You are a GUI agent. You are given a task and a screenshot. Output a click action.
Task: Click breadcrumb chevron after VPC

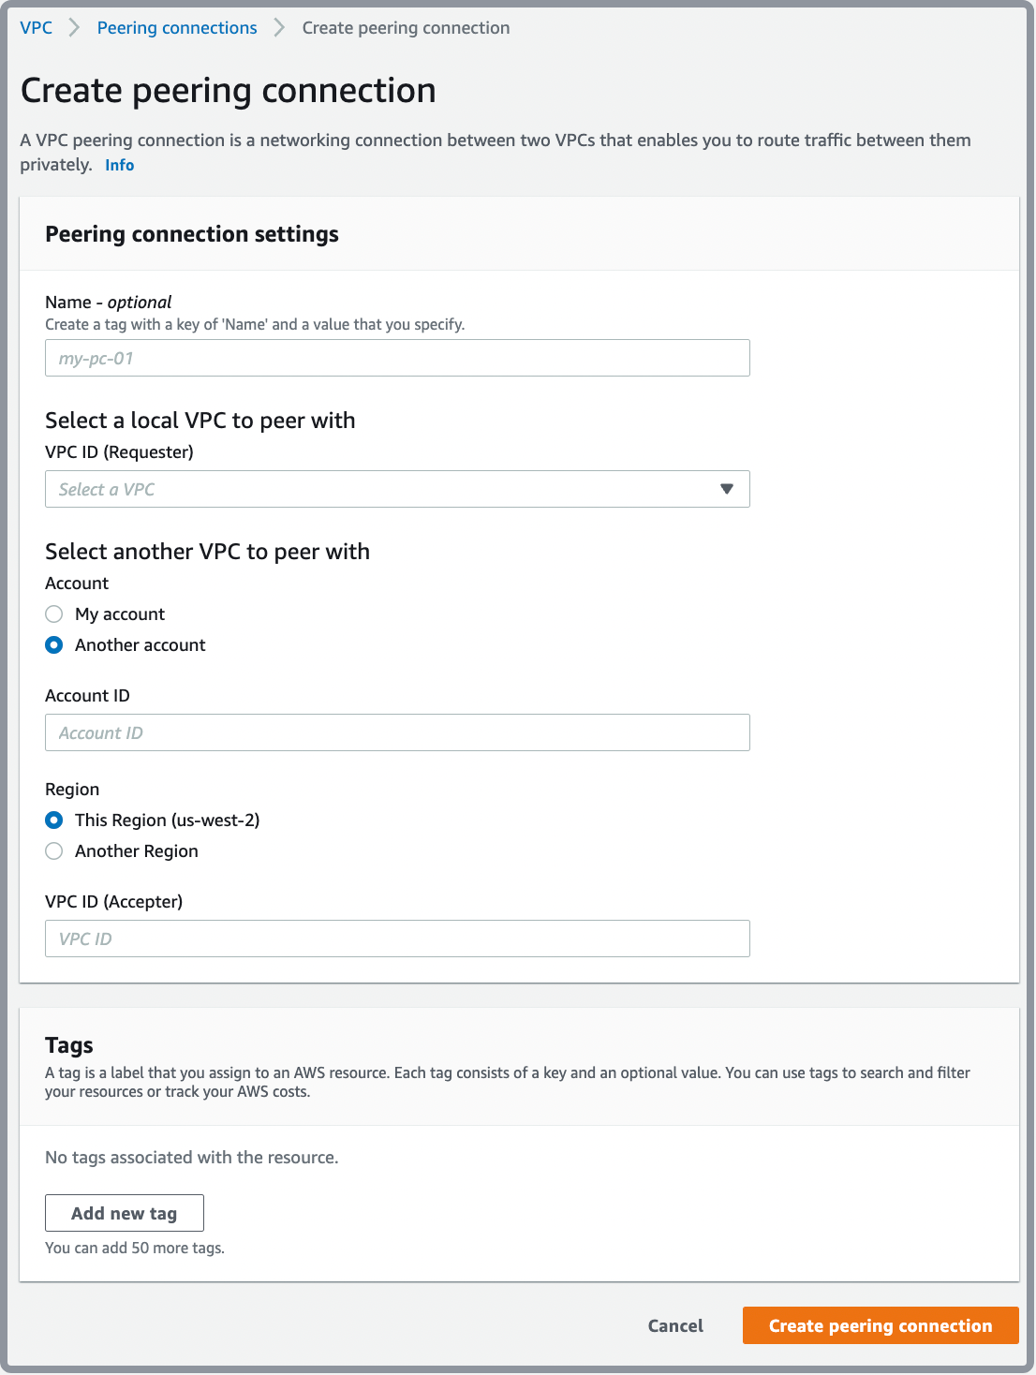pyautogui.click(x=75, y=28)
